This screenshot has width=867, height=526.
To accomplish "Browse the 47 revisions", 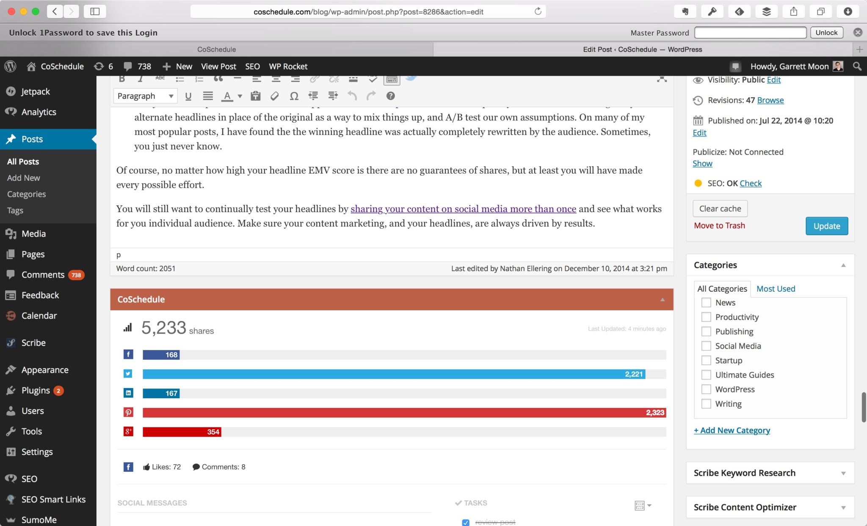I will (770, 100).
